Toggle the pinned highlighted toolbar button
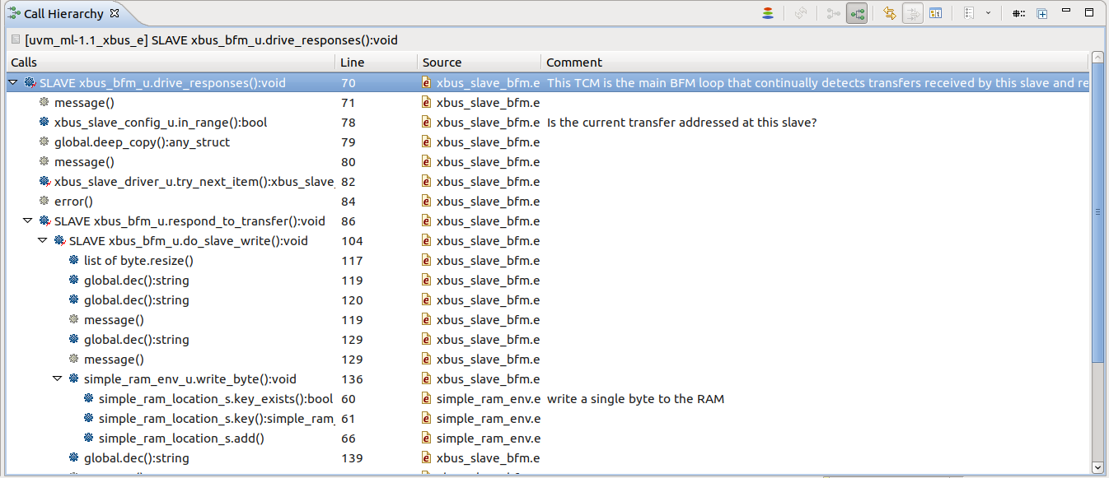Viewport: 1109px width, 478px height. (x=855, y=13)
